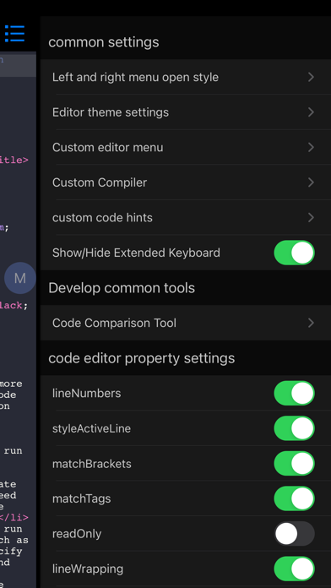Expand custom code hints chevron
This screenshot has height=588, width=331.
click(311, 217)
